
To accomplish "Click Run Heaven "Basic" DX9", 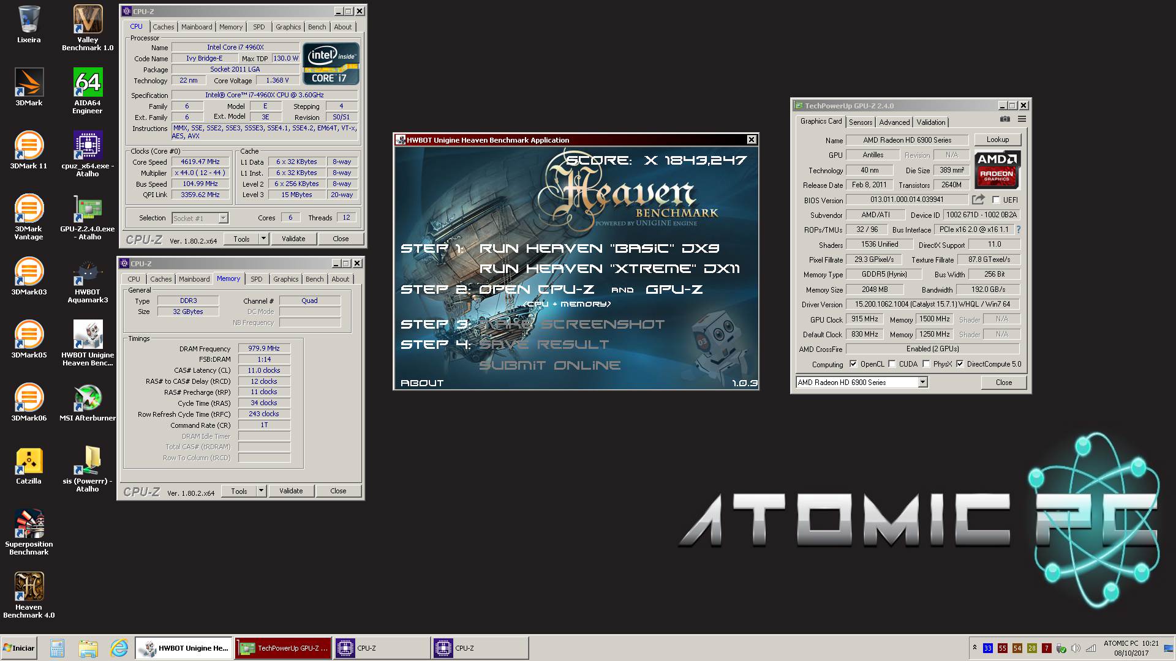I will [599, 248].
